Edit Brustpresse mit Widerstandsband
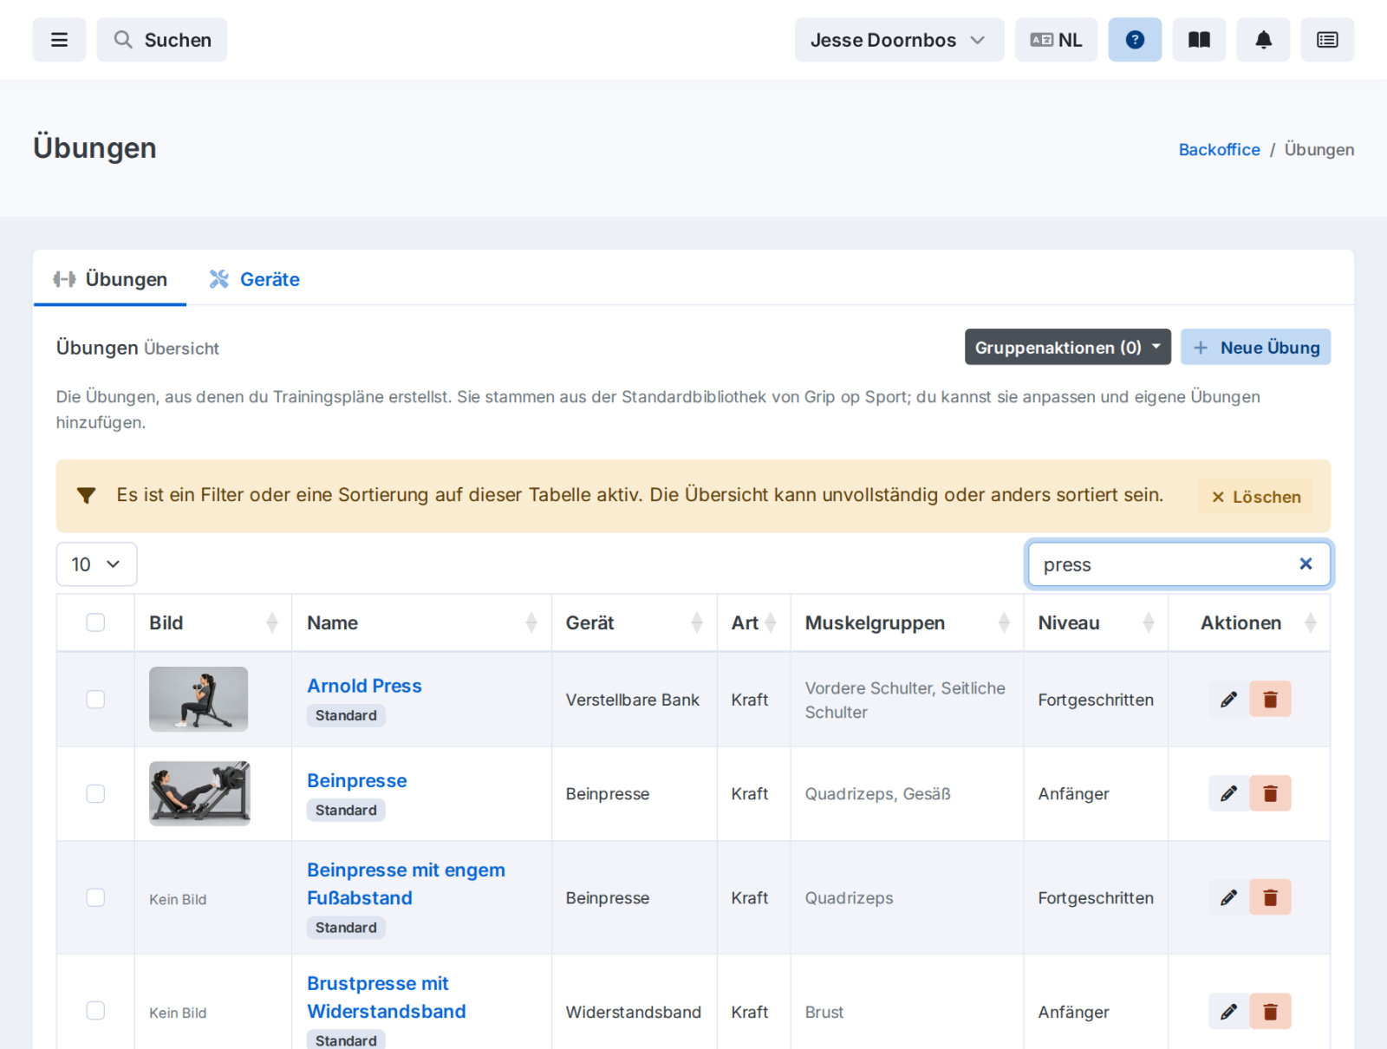 point(1228,1011)
